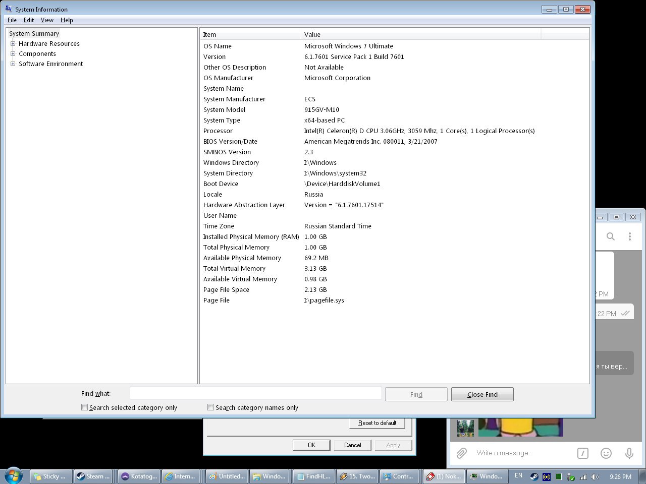Screen dimensions: 646x484
Task: Click the Telegram search magnifier icon
Action: pyautogui.click(x=611, y=236)
